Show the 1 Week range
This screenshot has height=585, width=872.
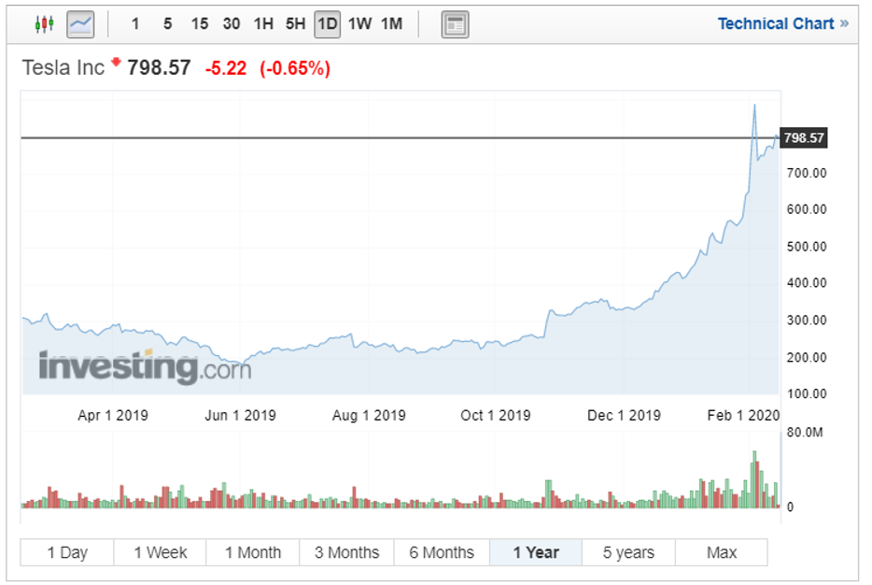coord(161,552)
